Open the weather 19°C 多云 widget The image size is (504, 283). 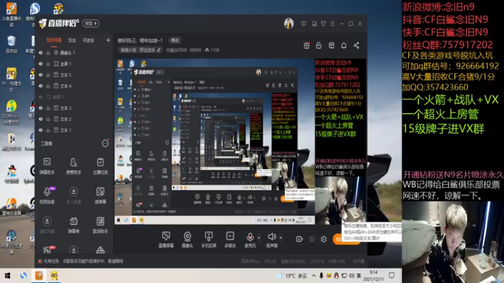[292, 275]
